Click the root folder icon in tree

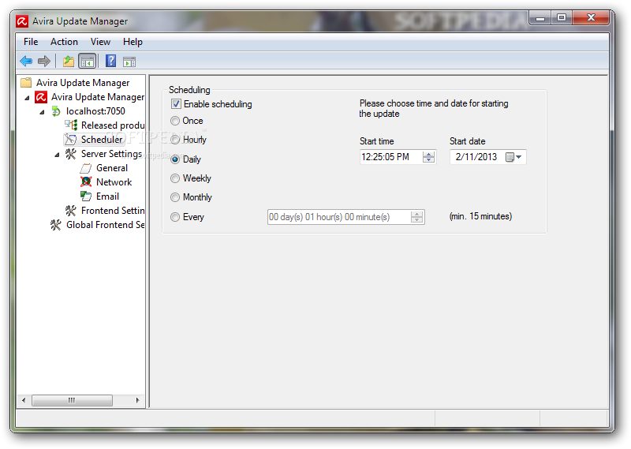(x=26, y=83)
